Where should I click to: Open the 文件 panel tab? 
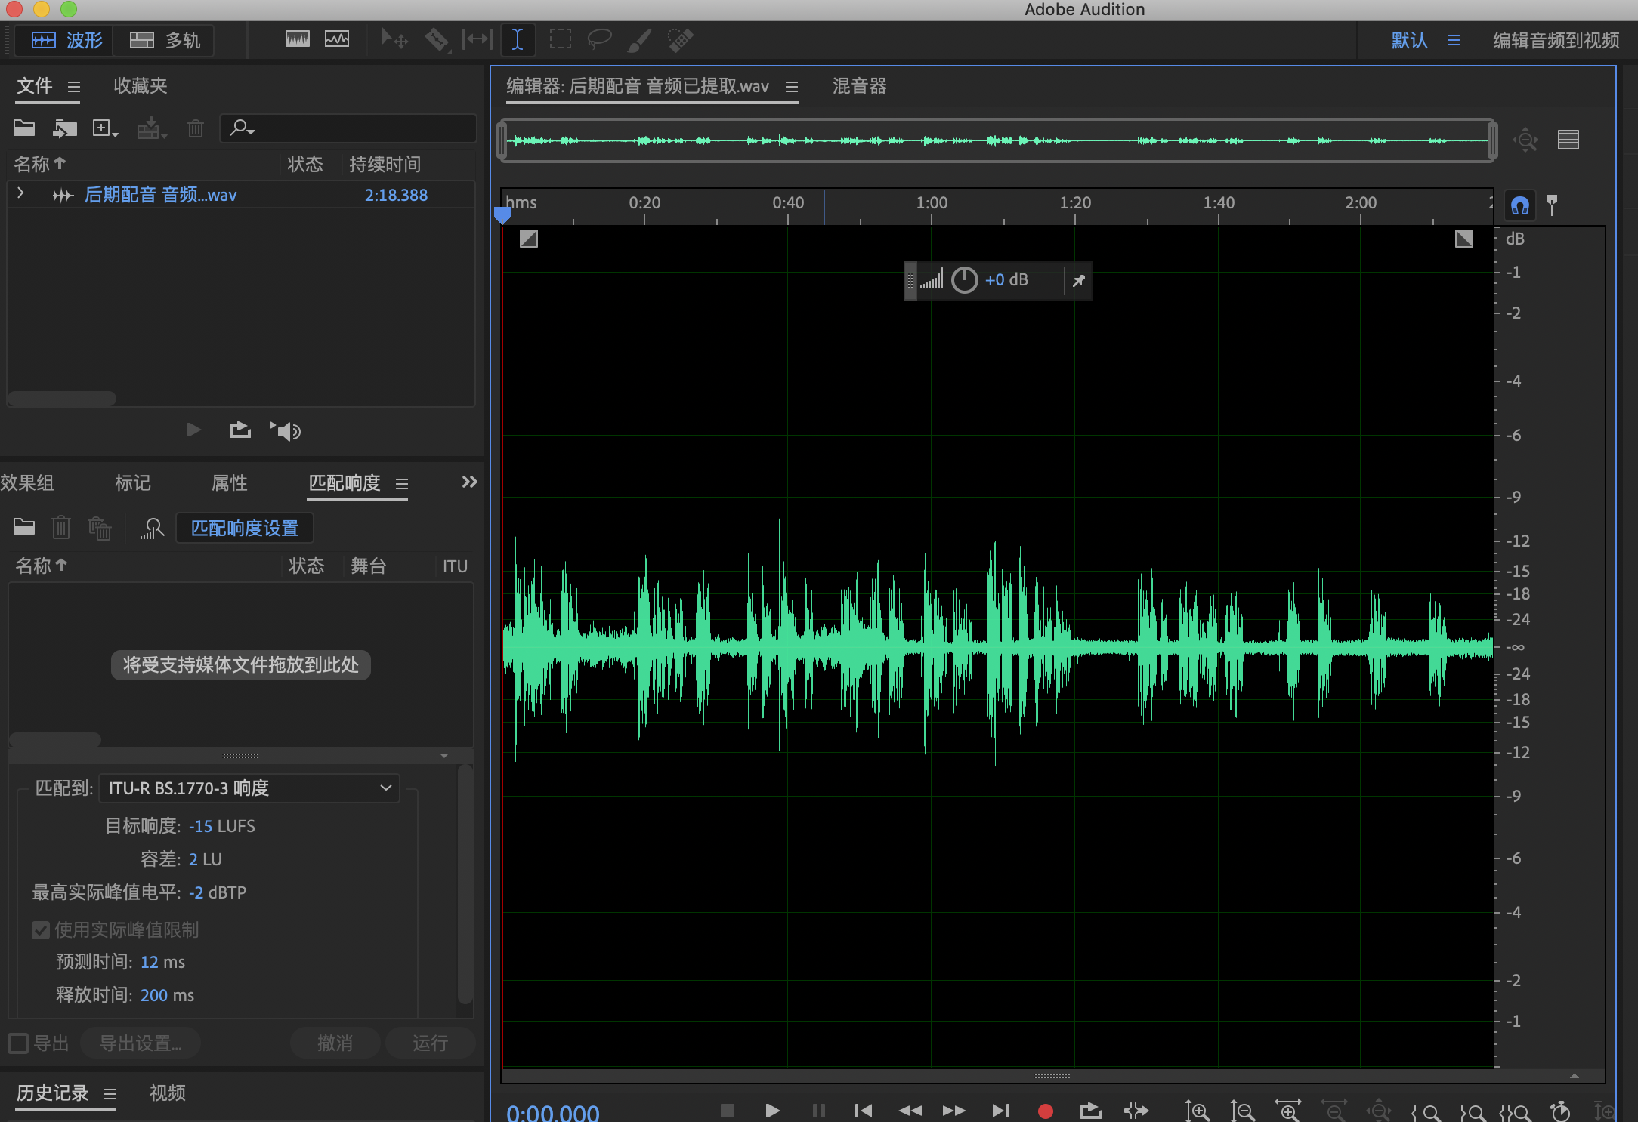pyautogui.click(x=35, y=85)
